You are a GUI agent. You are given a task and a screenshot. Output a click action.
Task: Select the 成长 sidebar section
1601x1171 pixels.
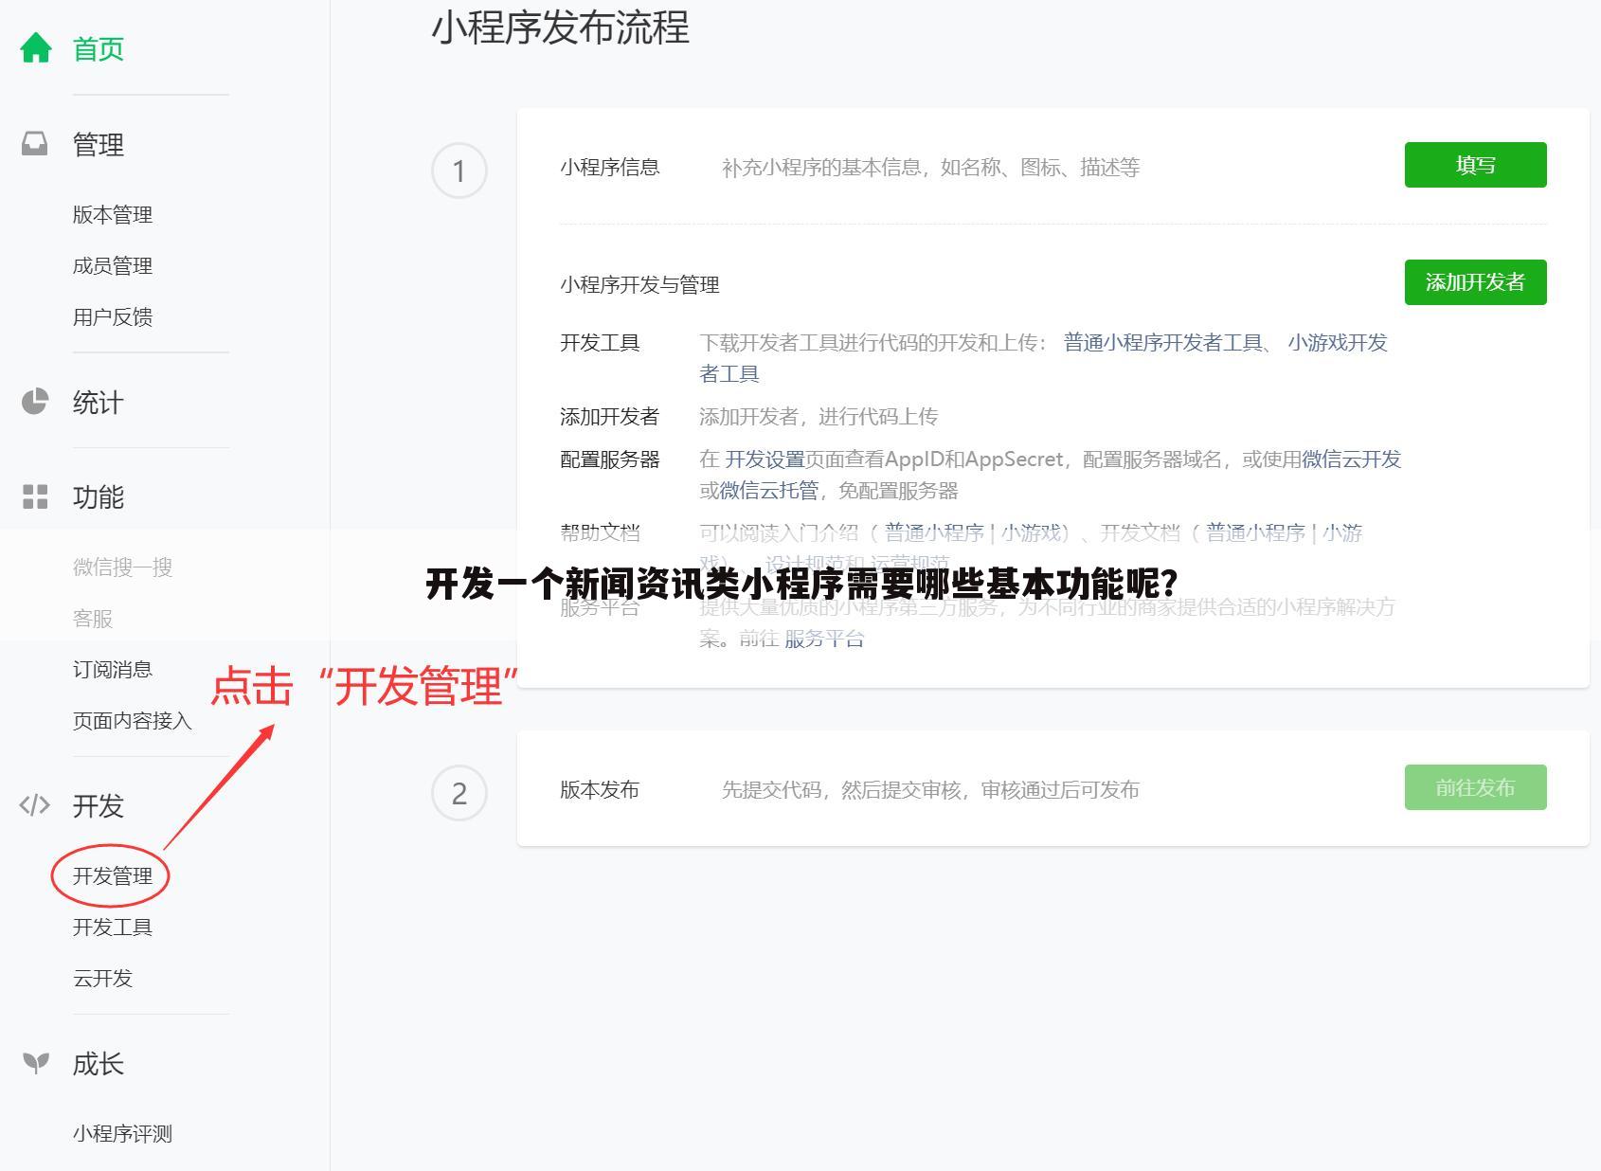click(99, 1064)
